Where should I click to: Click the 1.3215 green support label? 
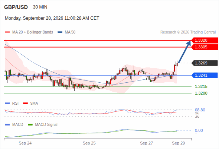201,86
